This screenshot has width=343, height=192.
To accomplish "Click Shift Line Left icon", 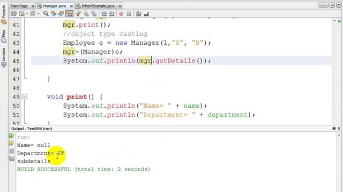I will (104, 14).
